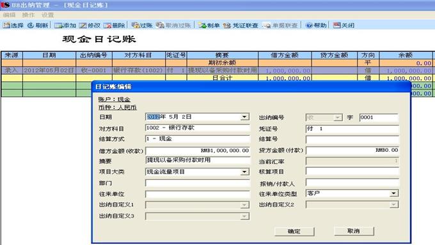Expand the 出纳自定义2 dropdown

pyautogui.click(x=394, y=205)
